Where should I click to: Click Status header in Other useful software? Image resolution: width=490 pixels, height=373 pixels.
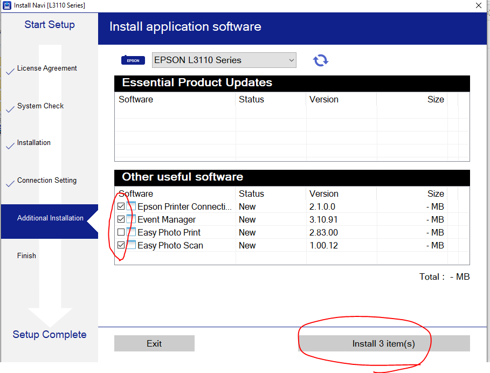point(251,194)
